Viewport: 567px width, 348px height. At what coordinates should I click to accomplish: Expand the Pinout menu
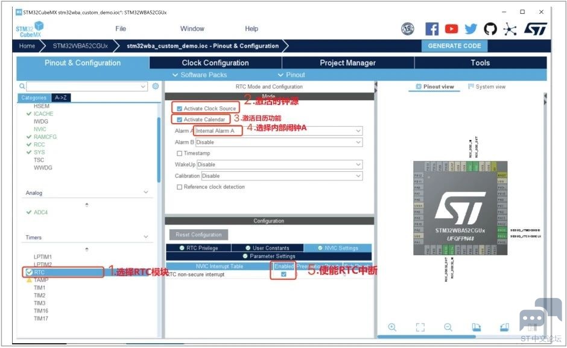tap(291, 75)
